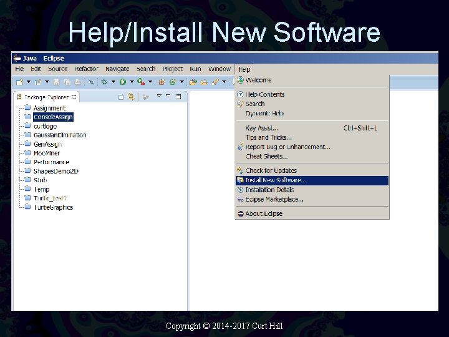
Task: Select the TurtleGraphics project
Action: 53,207
